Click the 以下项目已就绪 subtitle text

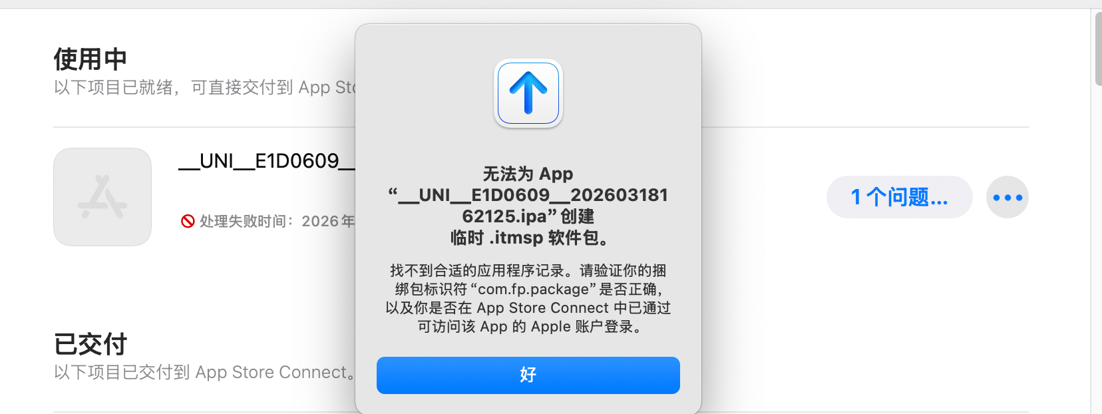(205, 87)
